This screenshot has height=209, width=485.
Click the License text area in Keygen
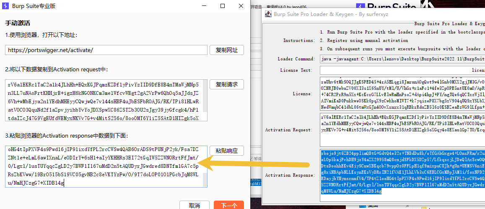pos(402,94)
